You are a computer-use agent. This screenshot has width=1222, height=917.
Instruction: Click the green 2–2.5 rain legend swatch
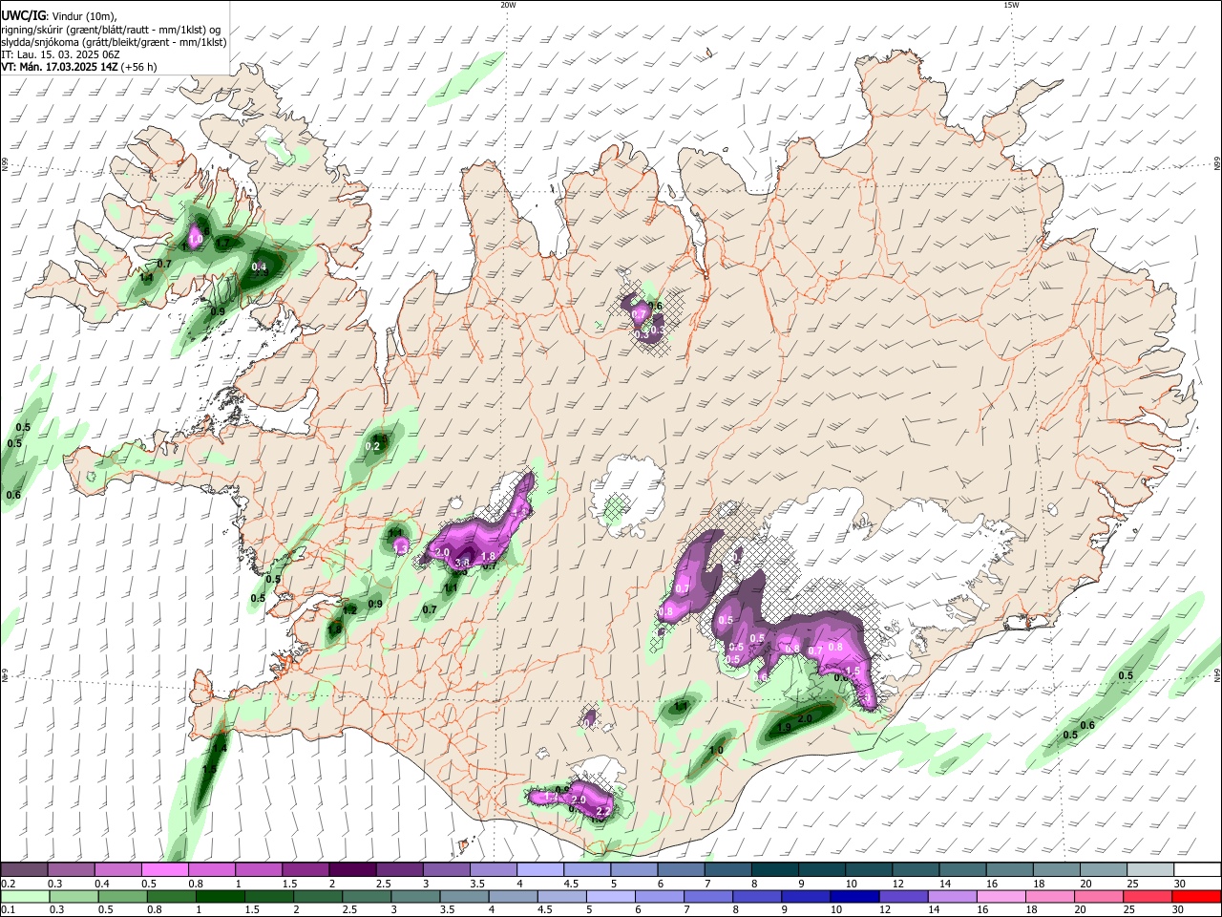click(319, 896)
